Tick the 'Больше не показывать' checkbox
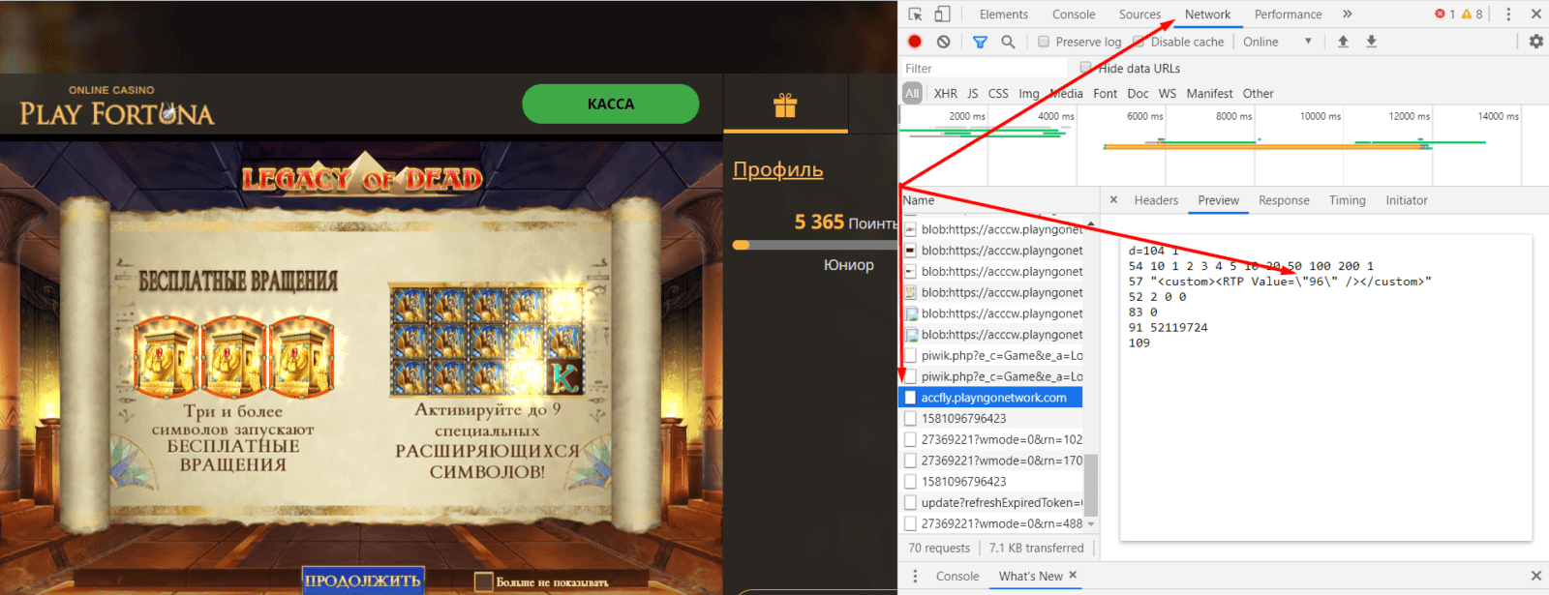1549x595 pixels. click(x=483, y=581)
